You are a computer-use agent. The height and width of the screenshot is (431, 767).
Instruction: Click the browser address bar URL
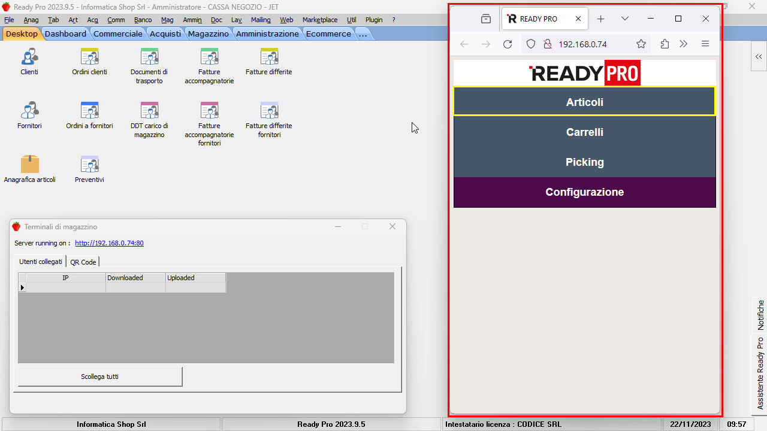[583, 44]
